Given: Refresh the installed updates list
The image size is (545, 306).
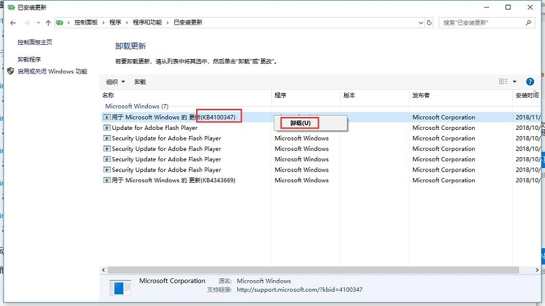Looking at the screenshot, I should (429, 22).
